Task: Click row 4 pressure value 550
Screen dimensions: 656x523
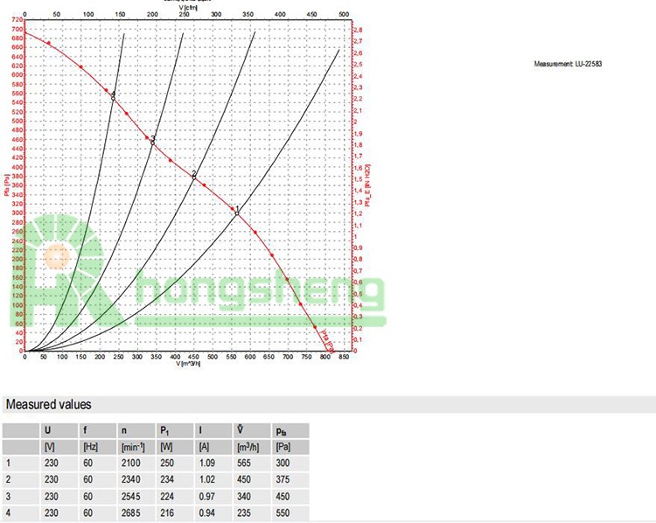Action: 283,513
